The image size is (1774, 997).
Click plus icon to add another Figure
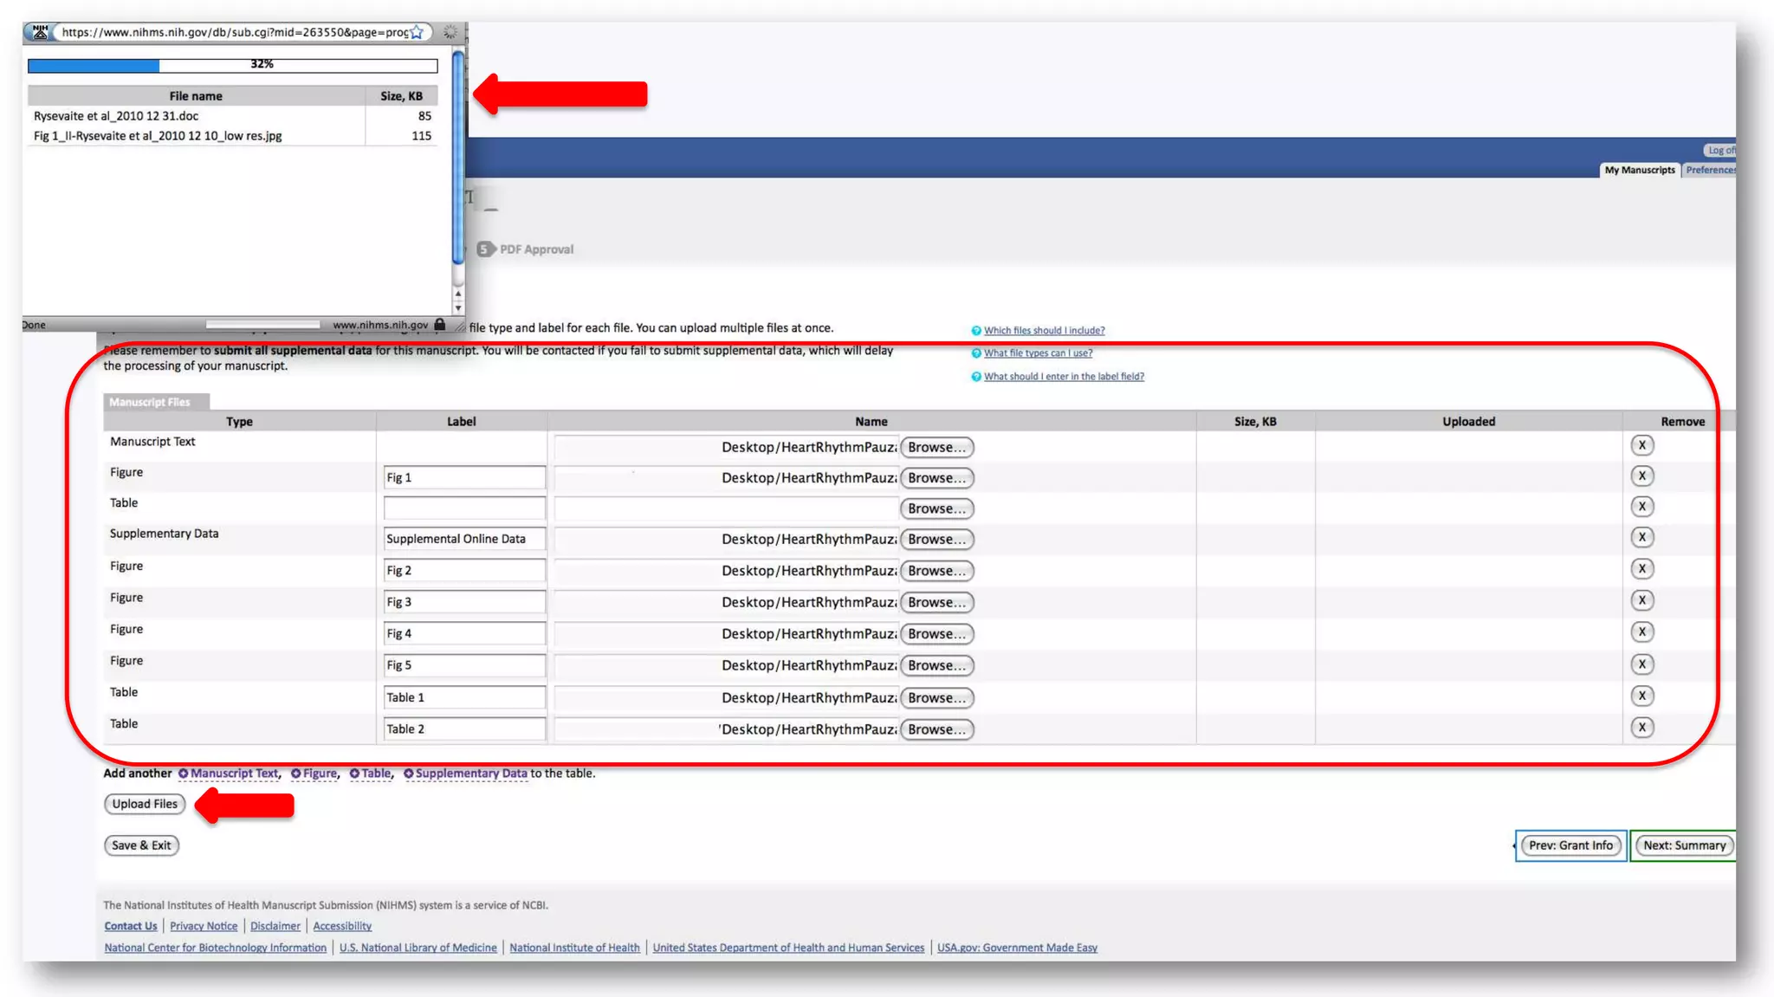pyautogui.click(x=296, y=774)
